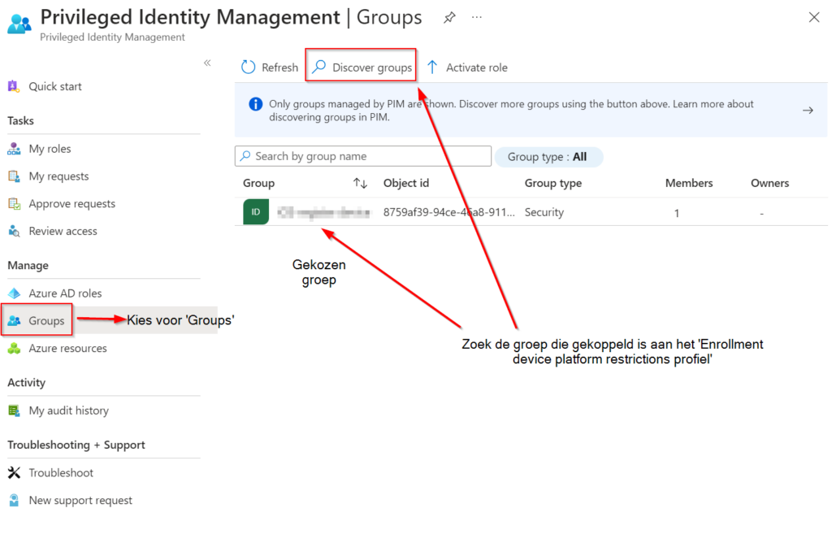
Task: Click the Troubleshoot tools icon
Action: [x=14, y=473]
